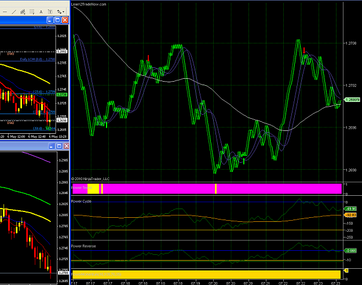
Task: Click the 1.2708 price axis label
Action: 350,43
